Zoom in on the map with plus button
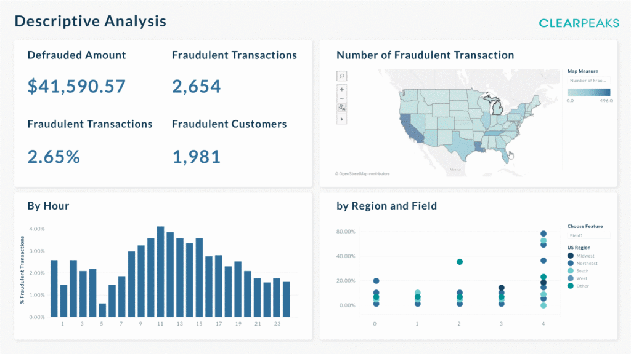Screen dimensions: 631x354 click(x=342, y=89)
